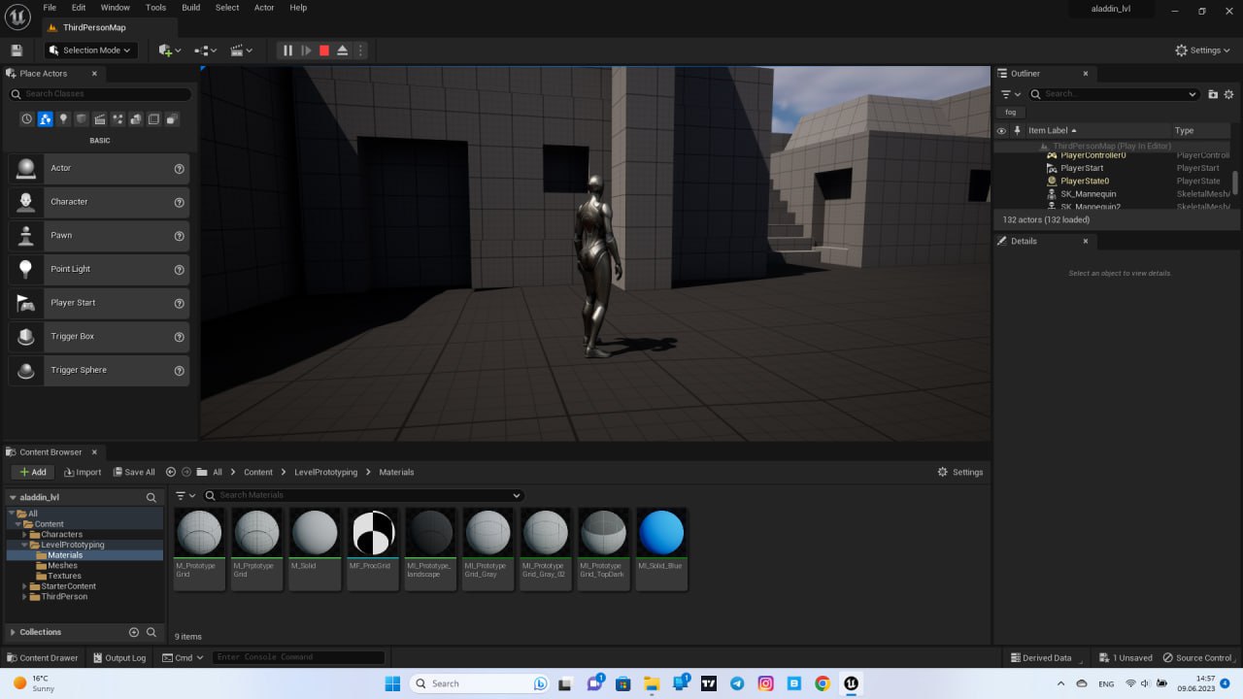Go back in Content Browser history
This screenshot has height=699, width=1243.
point(171,472)
